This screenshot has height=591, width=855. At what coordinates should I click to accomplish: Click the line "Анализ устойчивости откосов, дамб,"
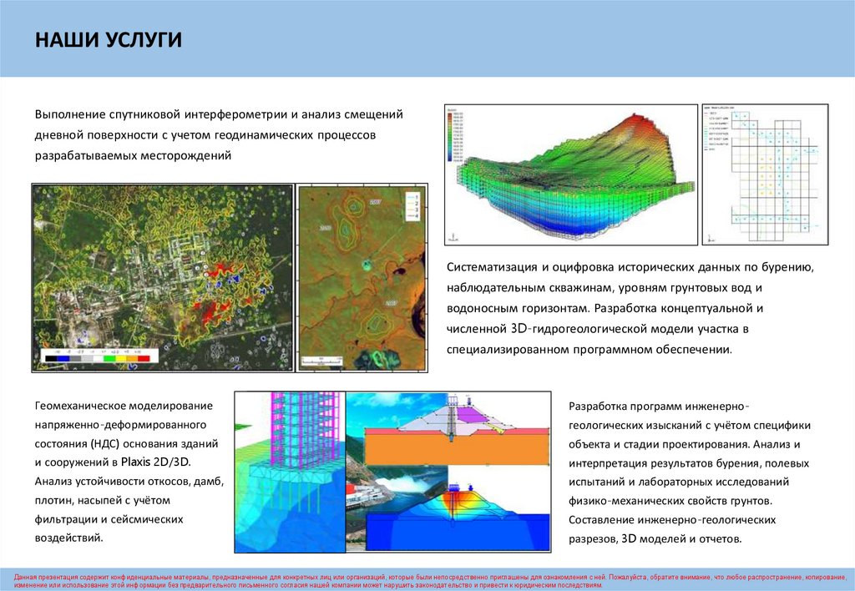[x=129, y=482]
